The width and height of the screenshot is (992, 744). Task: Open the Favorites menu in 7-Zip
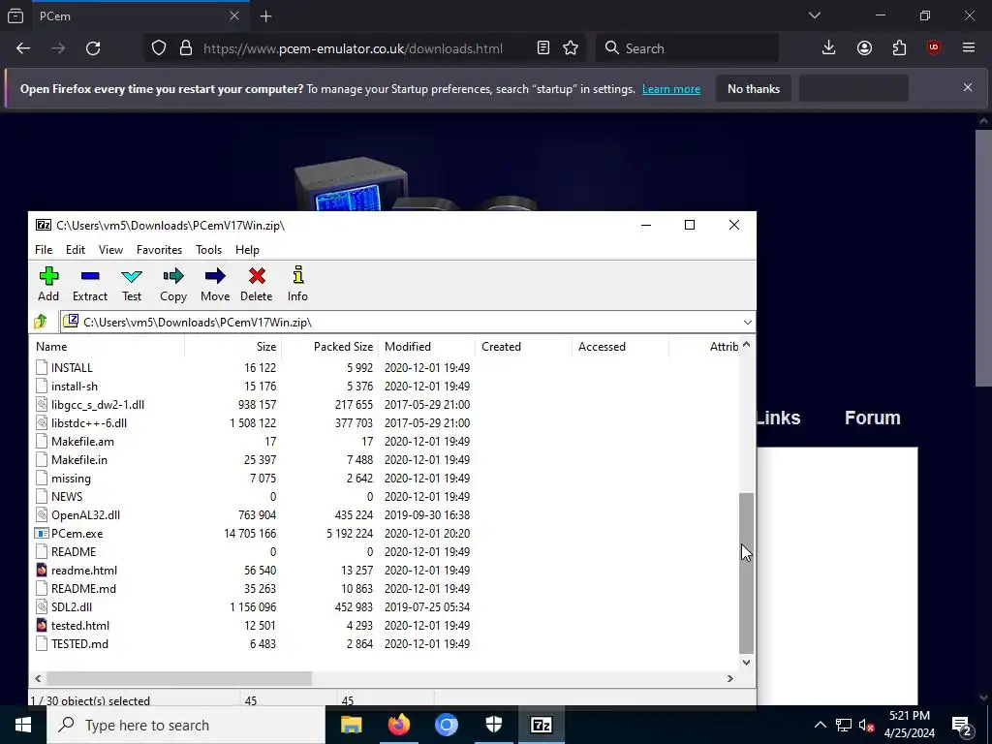coord(160,250)
